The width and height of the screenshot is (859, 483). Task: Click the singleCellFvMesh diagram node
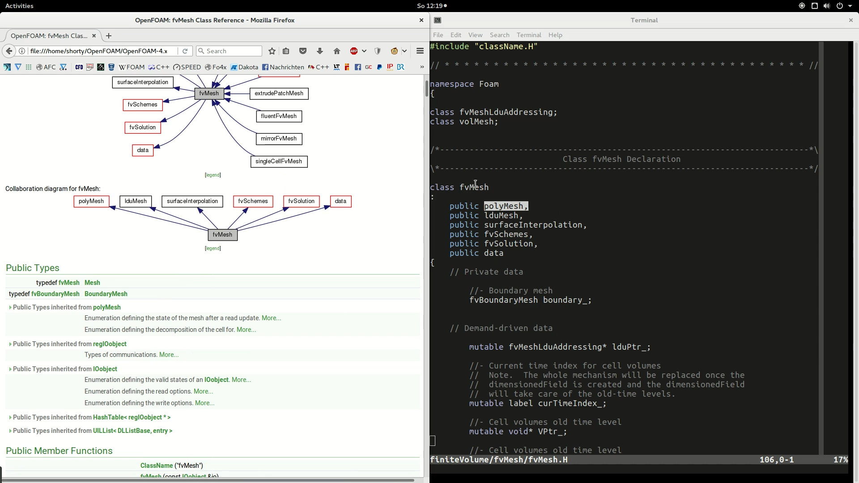[279, 161]
